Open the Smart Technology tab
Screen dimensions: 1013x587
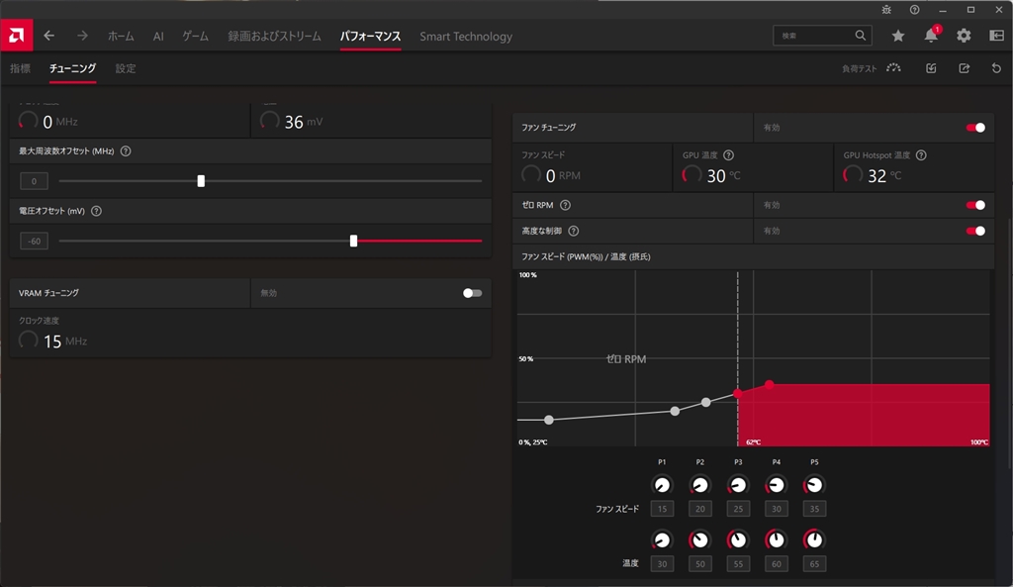click(x=466, y=37)
